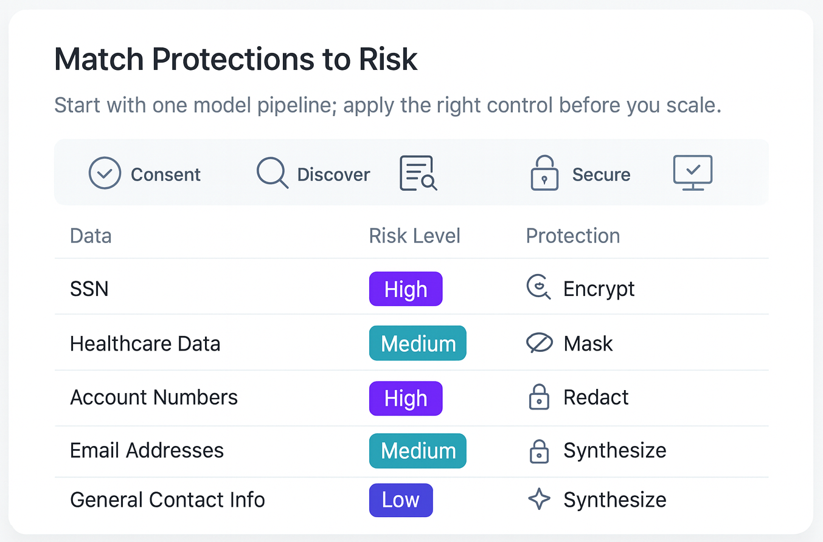Click the Discover magnifying glass icon
823x542 pixels.
tap(272, 173)
